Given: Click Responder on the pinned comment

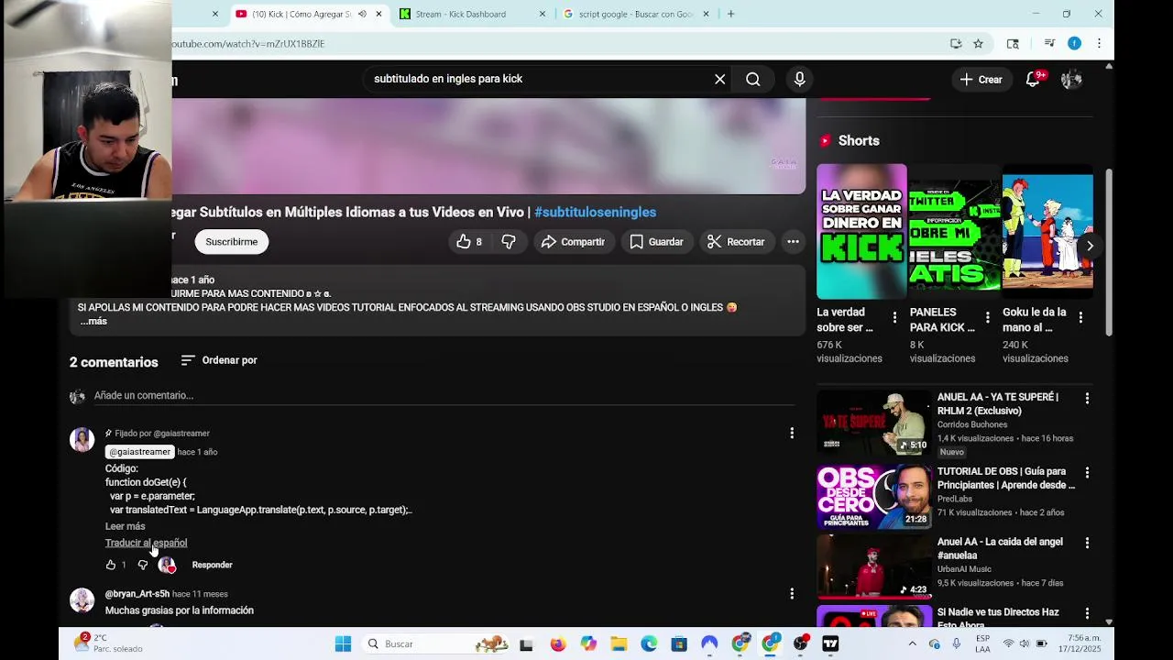Looking at the screenshot, I should pyautogui.click(x=212, y=565).
